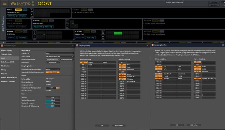Click Abbrechen in the Ausgangskonfig dialog
This screenshot has width=225, height=130.
coord(194,125)
